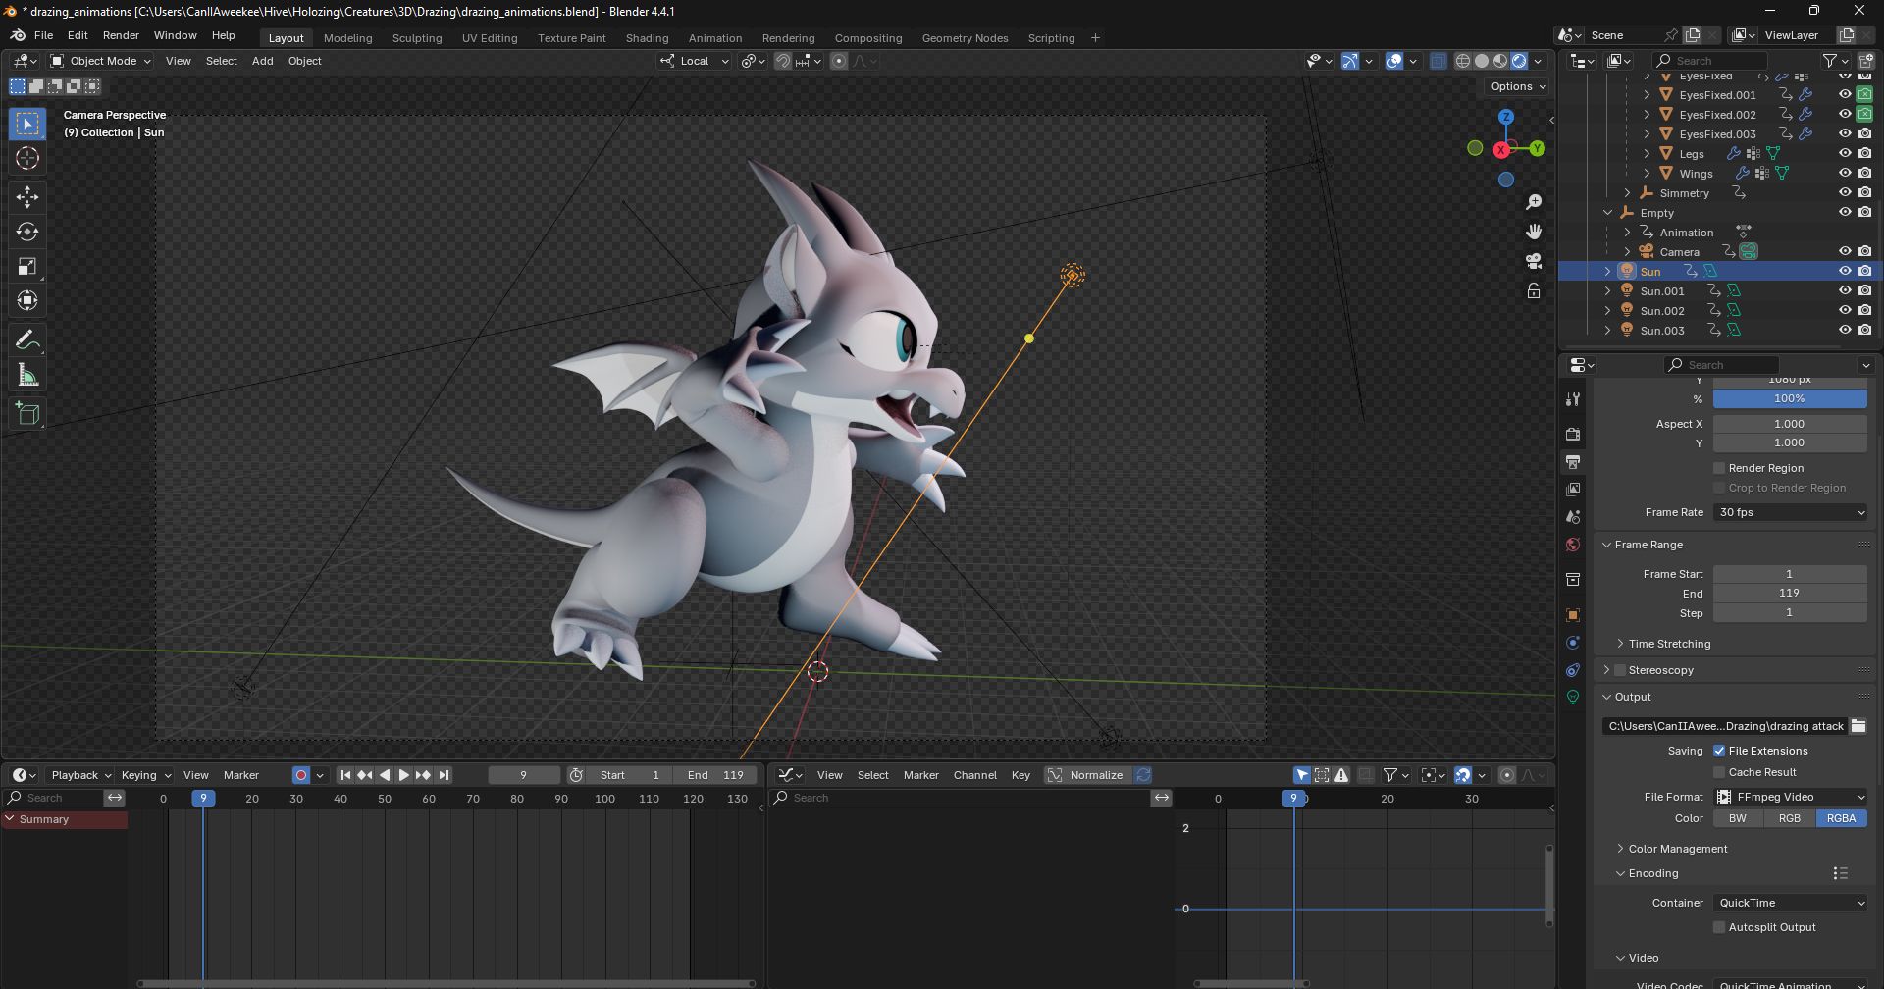Image resolution: width=1884 pixels, height=989 pixels.
Task: Switch to the Geometry Nodes workspace tab
Action: tap(965, 38)
